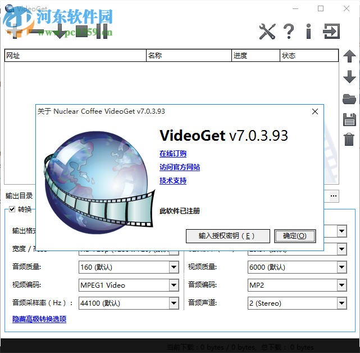Open the 音频采样率 44100 dropdown
Image resolution: width=360 pixels, height=353 pixels.
(x=129, y=303)
